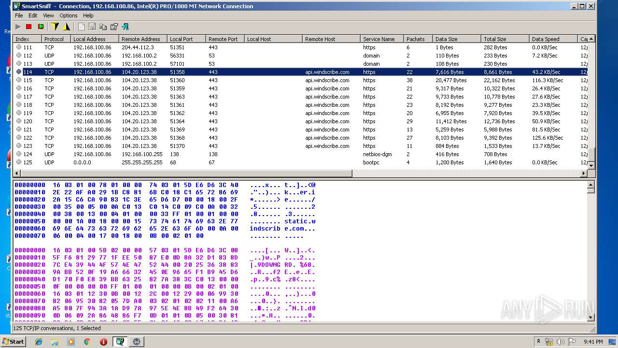The image size is (618, 348).
Task: Clear captured data with the blank page icon
Action: click(x=81, y=27)
